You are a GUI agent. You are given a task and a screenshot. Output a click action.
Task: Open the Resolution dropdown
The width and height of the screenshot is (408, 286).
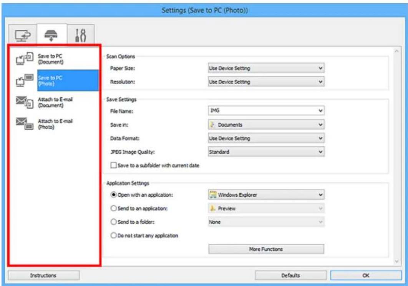(266, 82)
